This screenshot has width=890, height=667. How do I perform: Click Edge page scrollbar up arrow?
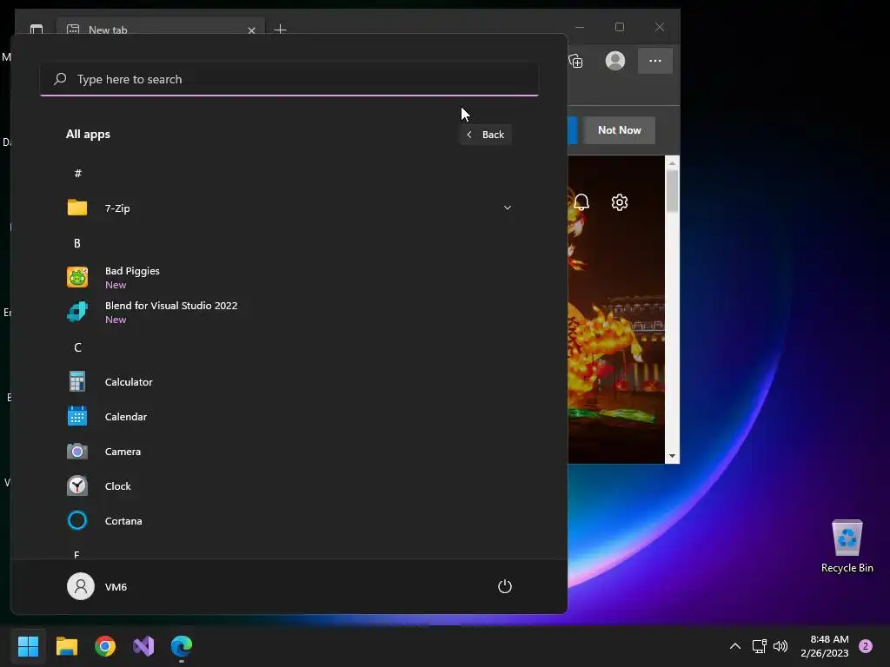coord(672,163)
